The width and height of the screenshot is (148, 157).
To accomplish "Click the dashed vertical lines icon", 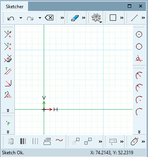I will click(35, 141).
